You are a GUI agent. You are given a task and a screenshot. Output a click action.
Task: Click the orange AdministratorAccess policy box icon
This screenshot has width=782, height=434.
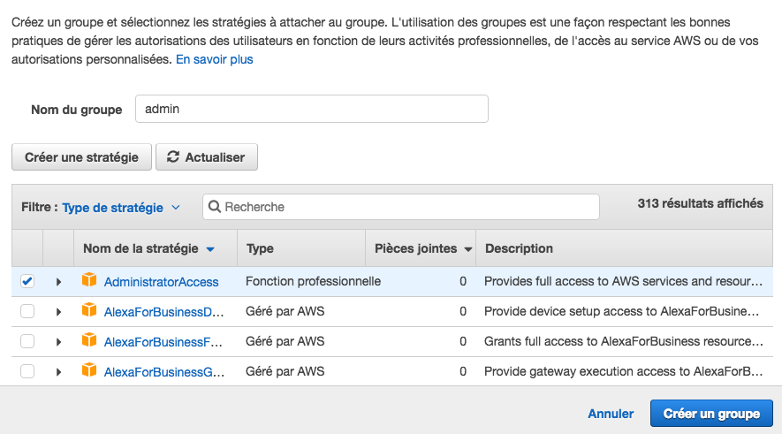point(88,281)
